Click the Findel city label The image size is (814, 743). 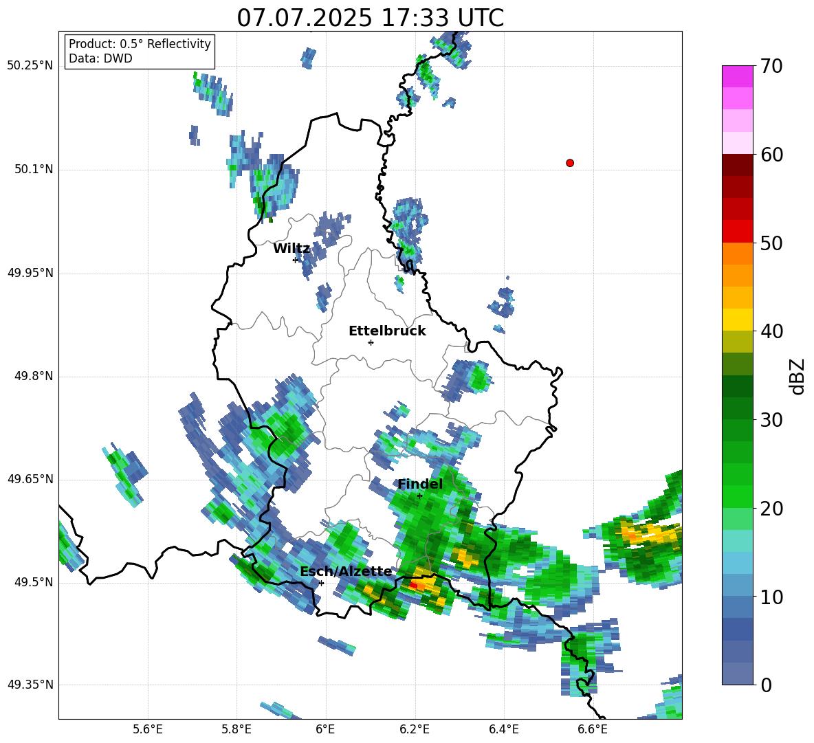(x=420, y=484)
